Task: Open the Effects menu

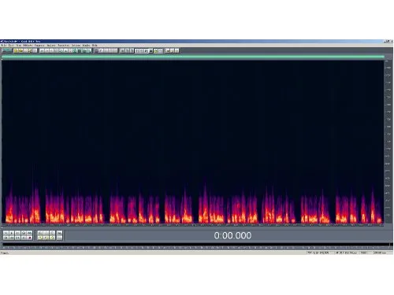Action: point(28,46)
